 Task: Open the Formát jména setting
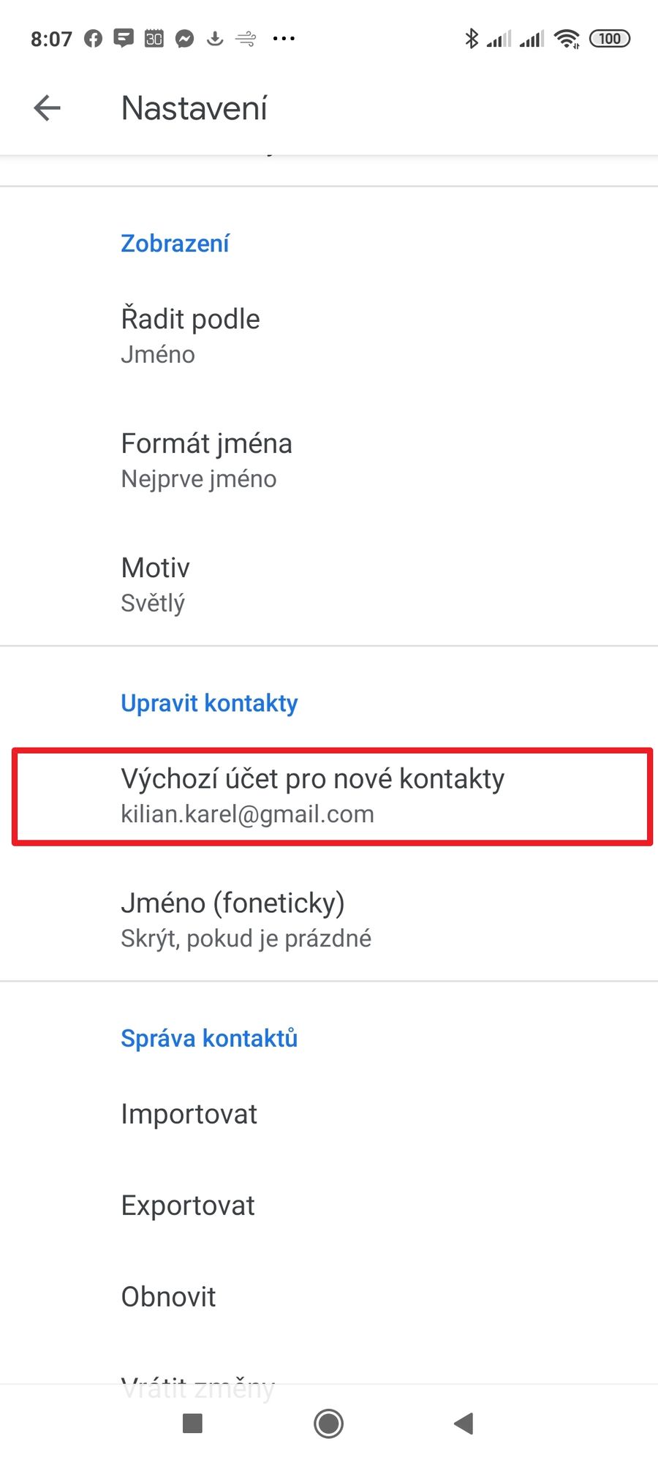pyautogui.click(x=329, y=460)
